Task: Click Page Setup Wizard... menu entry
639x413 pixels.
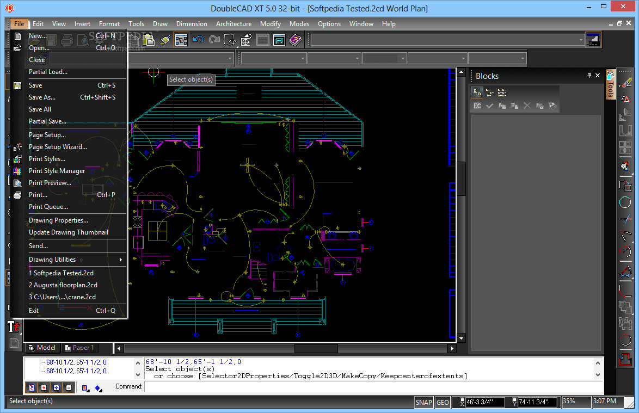Action: coord(69,147)
